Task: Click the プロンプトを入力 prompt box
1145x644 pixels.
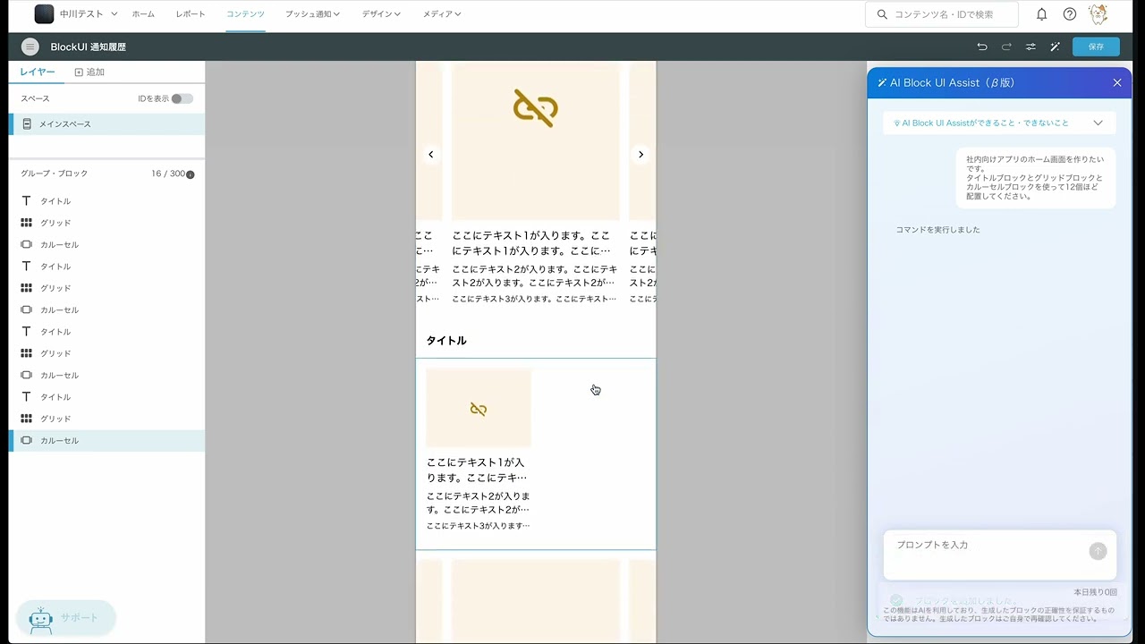Action: pyautogui.click(x=999, y=555)
